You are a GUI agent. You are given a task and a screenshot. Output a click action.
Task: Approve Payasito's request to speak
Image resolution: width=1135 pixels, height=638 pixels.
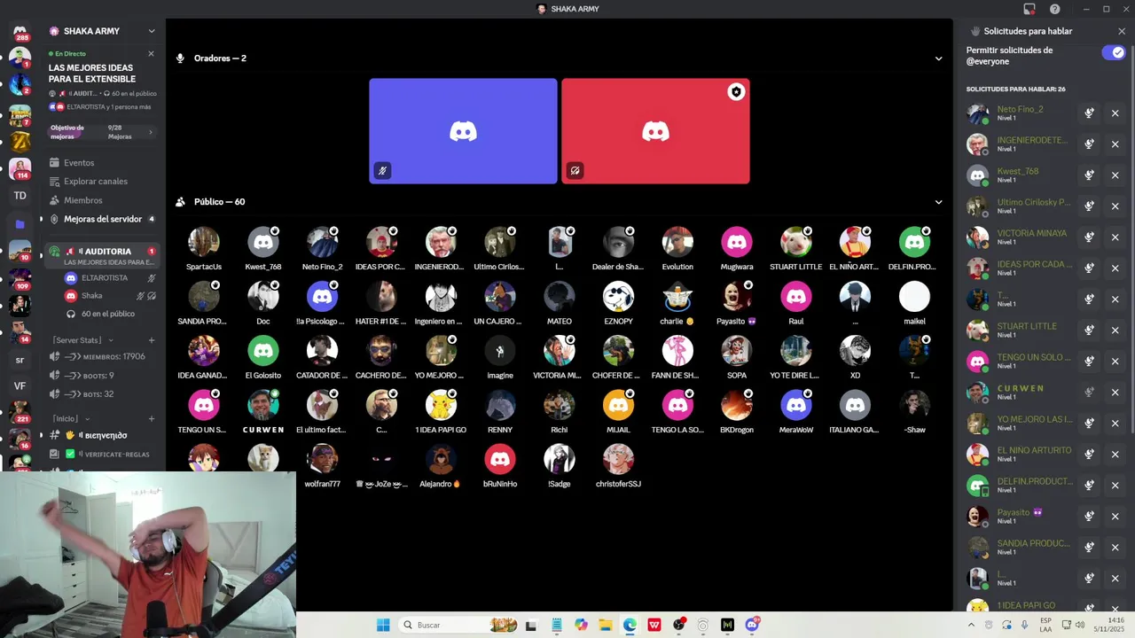1089,517
